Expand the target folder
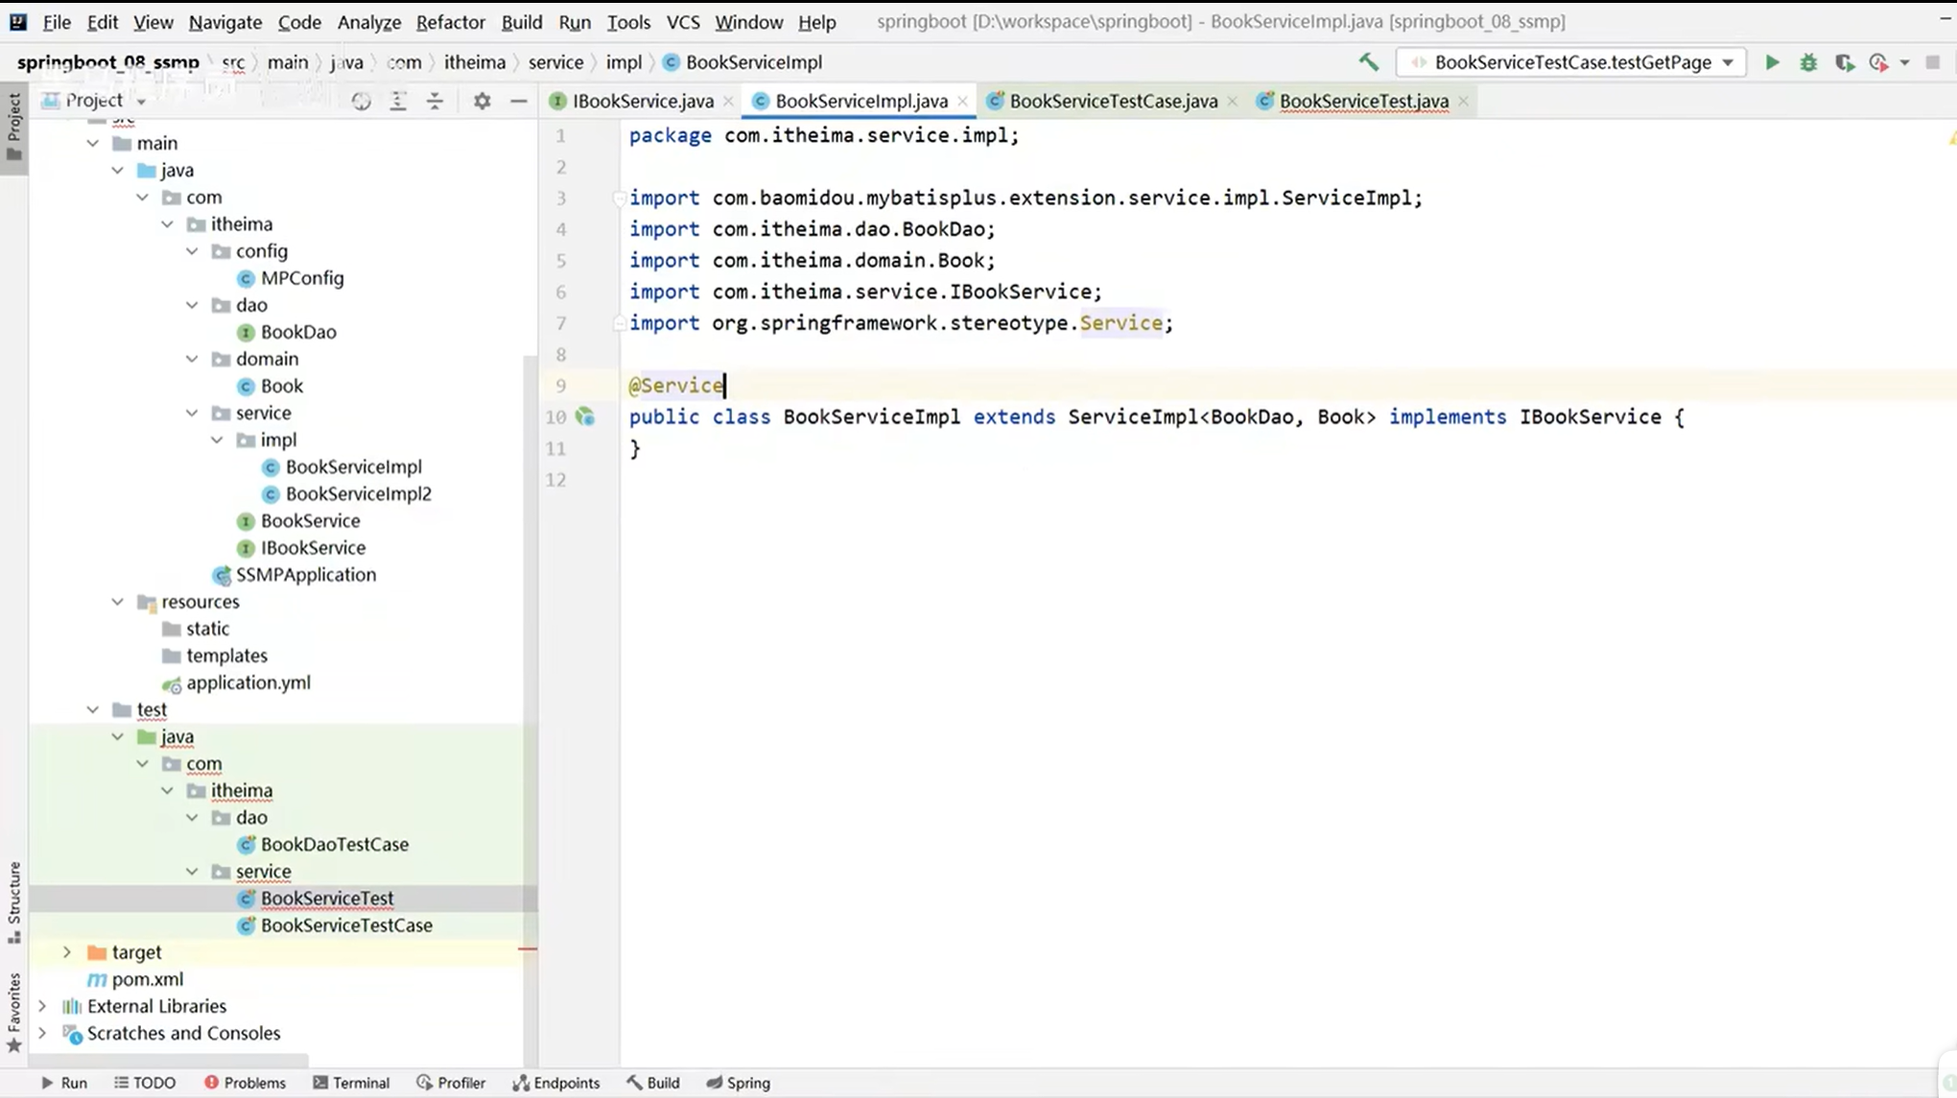1957x1098 pixels. pyautogui.click(x=67, y=952)
